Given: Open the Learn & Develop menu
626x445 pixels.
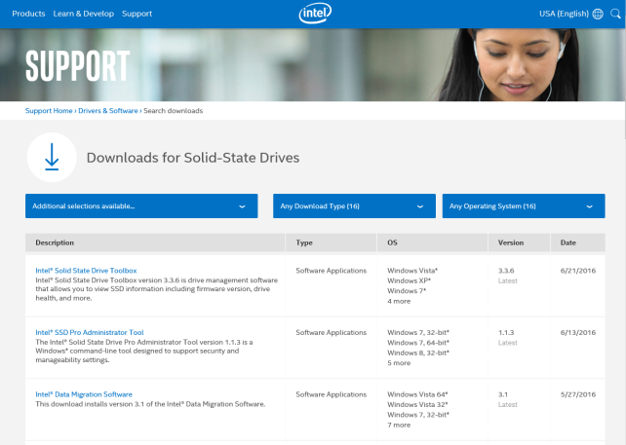Looking at the screenshot, I should point(84,14).
